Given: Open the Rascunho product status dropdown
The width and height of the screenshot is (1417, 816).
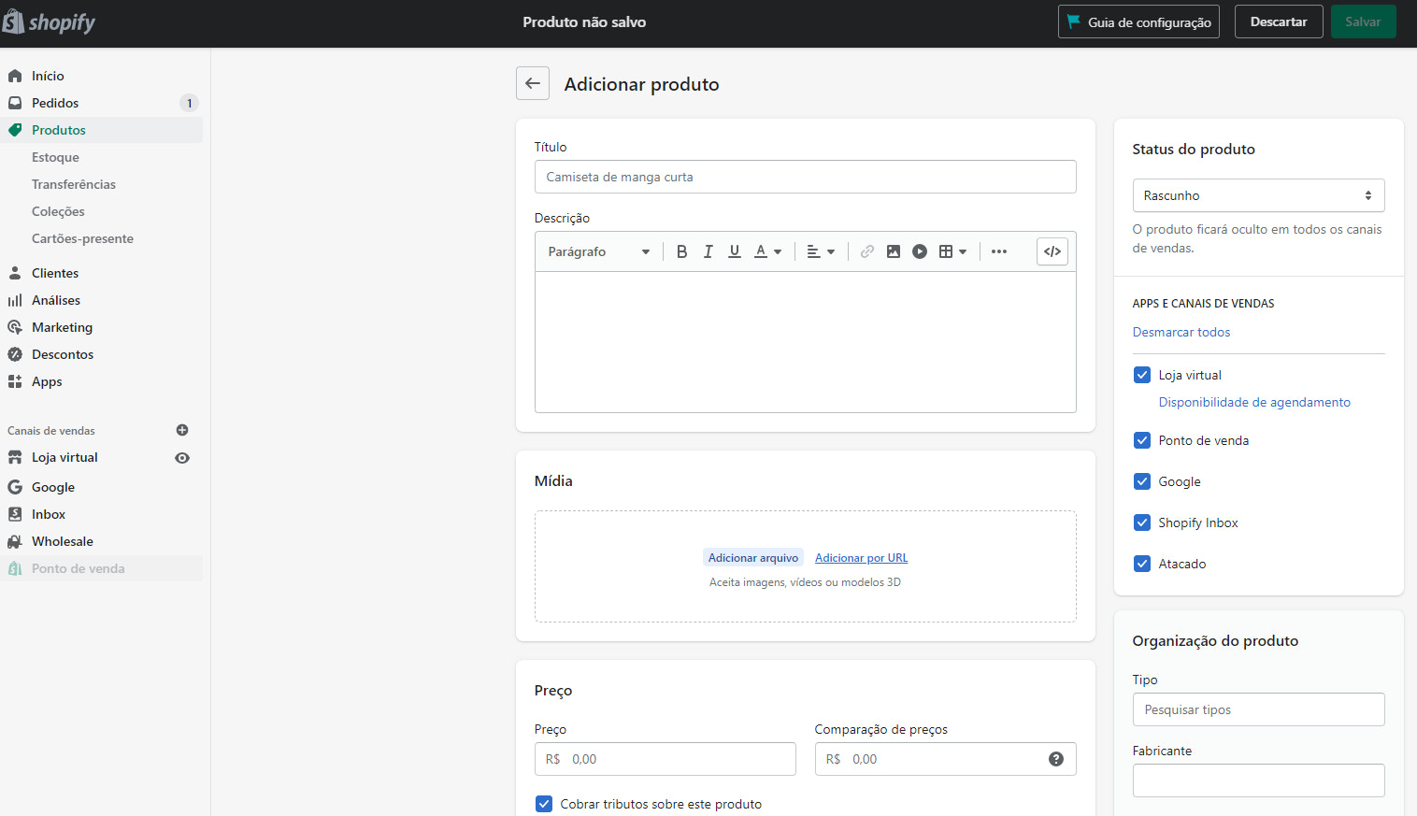Looking at the screenshot, I should (1257, 194).
